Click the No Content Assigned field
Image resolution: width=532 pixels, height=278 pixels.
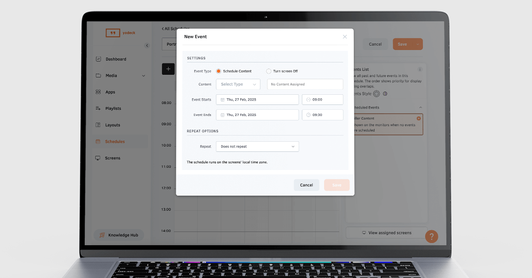305,84
